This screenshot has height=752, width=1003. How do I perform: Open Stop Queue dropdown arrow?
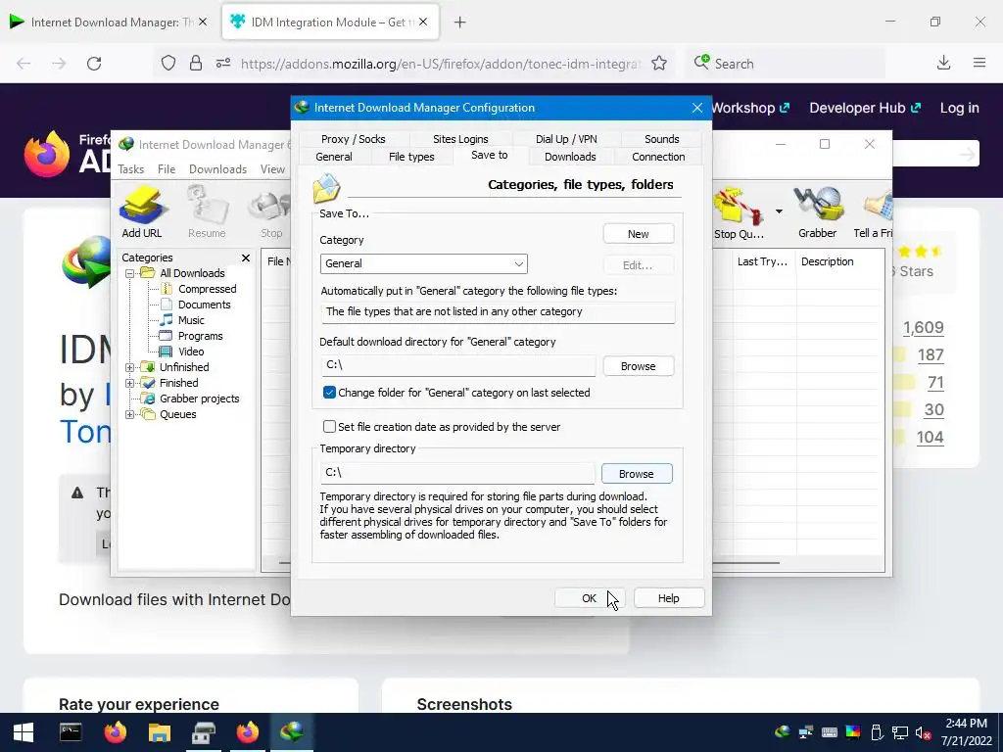click(779, 211)
